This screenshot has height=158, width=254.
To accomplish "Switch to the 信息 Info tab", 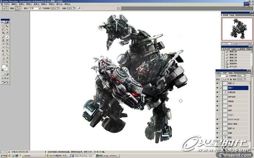I will [x=232, y=15].
